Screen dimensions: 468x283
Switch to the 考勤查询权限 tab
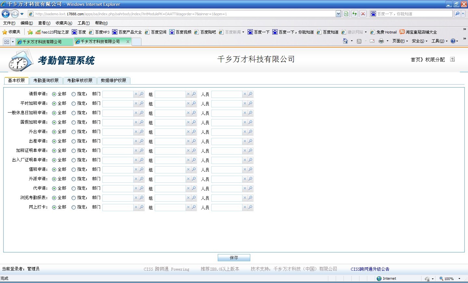pos(46,80)
